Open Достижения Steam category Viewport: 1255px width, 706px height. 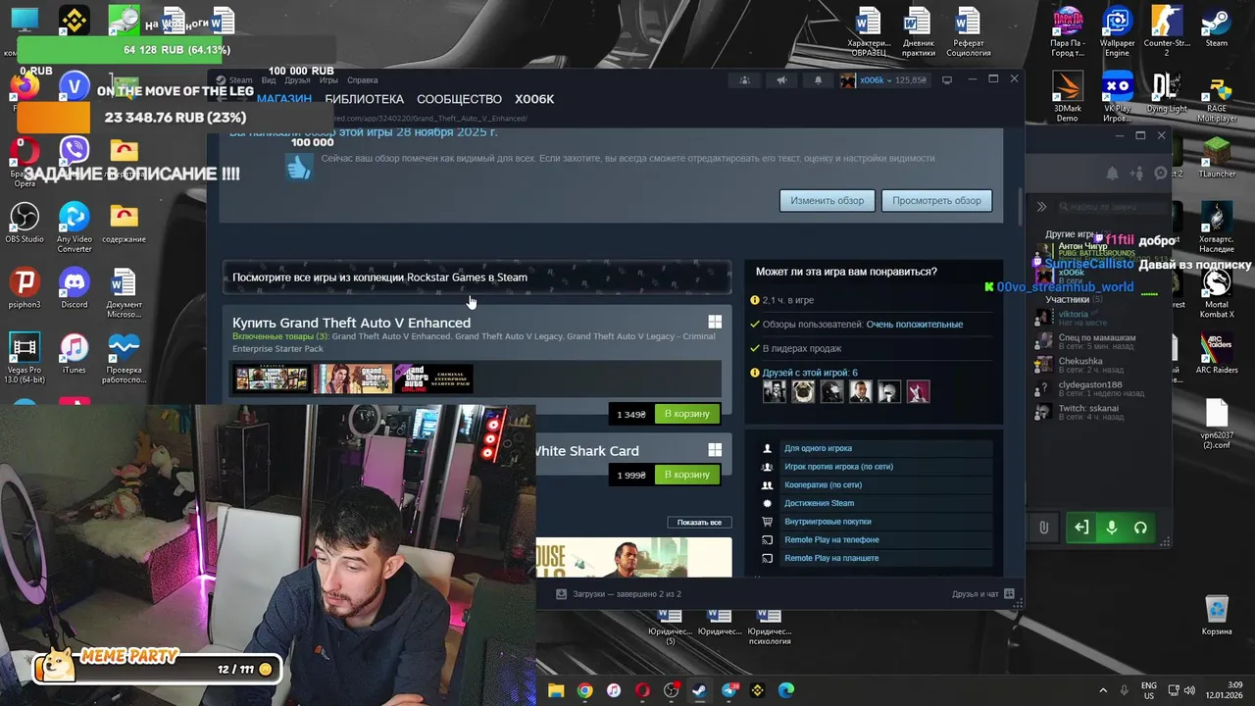tap(819, 503)
